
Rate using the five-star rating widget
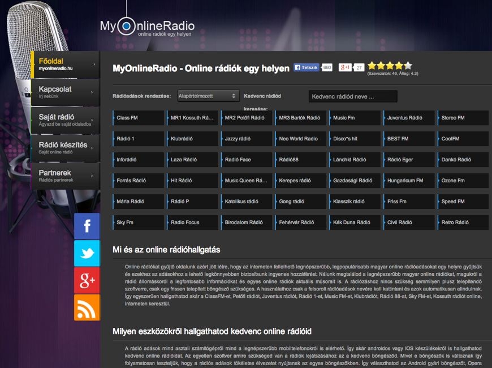click(390, 66)
